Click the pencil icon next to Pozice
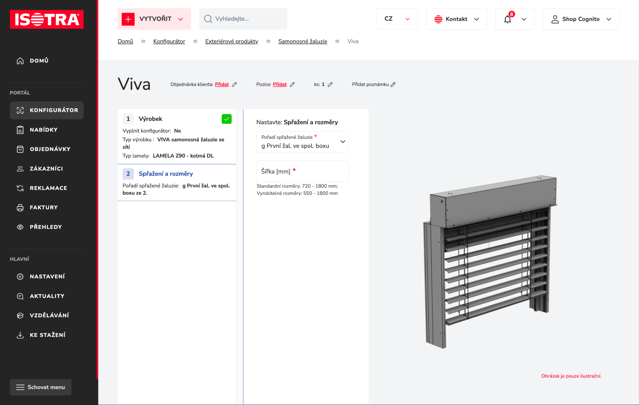Image resolution: width=639 pixels, height=405 pixels. 292,85
